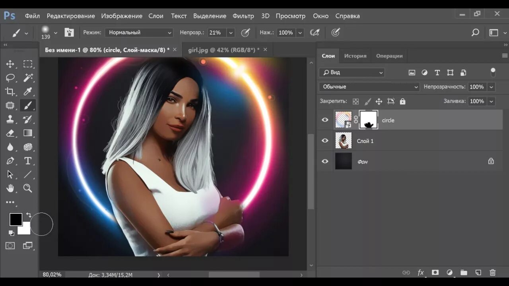This screenshot has width=509, height=286.
Task: Lock all layer attributes
Action: point(402,101)
